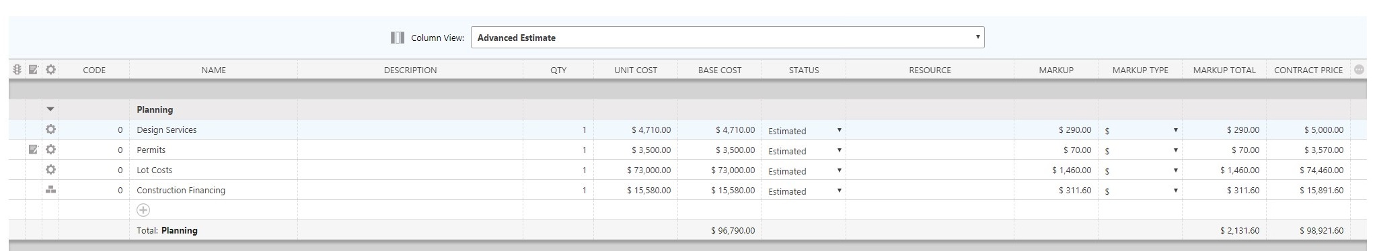The width and height of the screenshot is (1377, 251).
Task: Open the Column View Advanced Estimate dropdown
Action: coord(727,38)
